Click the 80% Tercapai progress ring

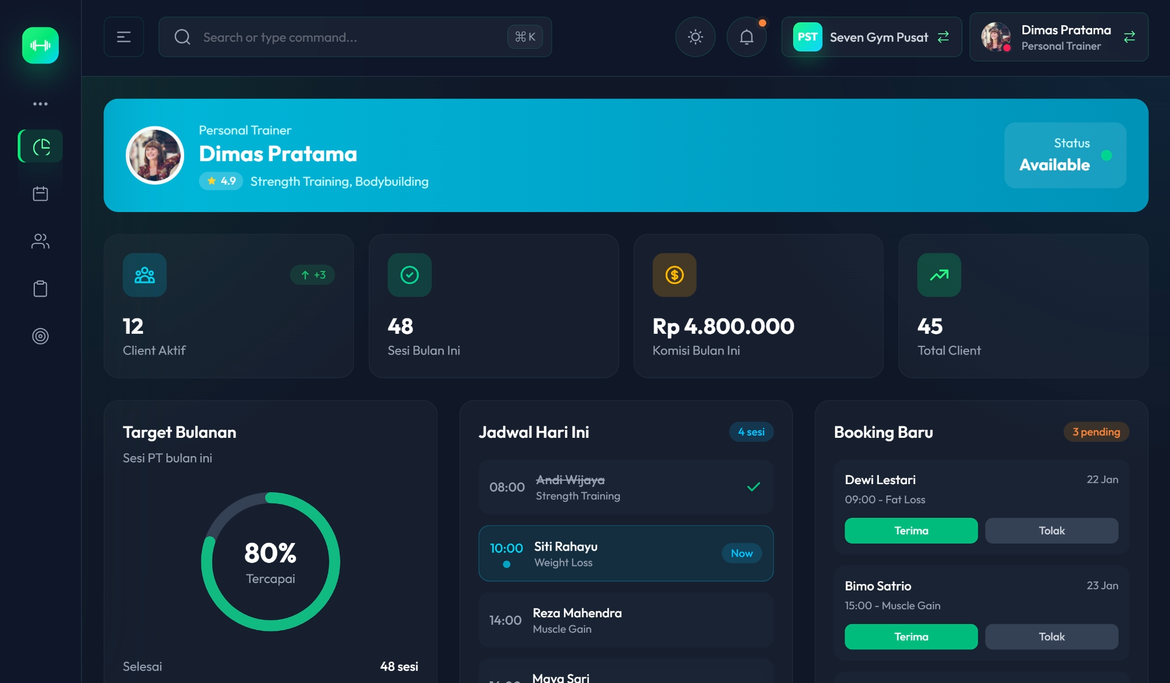tap(270, 562)
